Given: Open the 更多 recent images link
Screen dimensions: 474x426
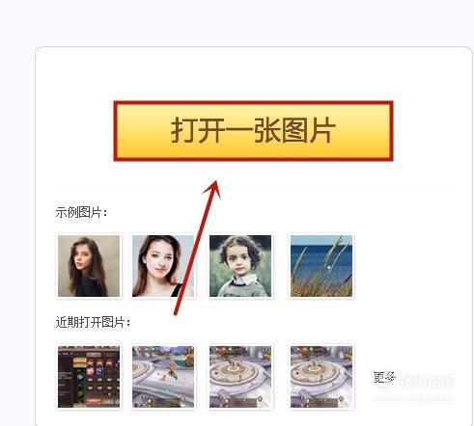Looking at the screenshot, I should tap(383, 377).
